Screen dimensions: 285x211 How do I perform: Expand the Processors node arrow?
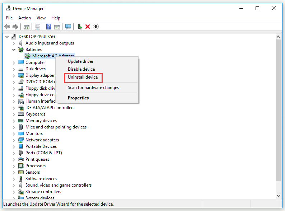point(14,166)
